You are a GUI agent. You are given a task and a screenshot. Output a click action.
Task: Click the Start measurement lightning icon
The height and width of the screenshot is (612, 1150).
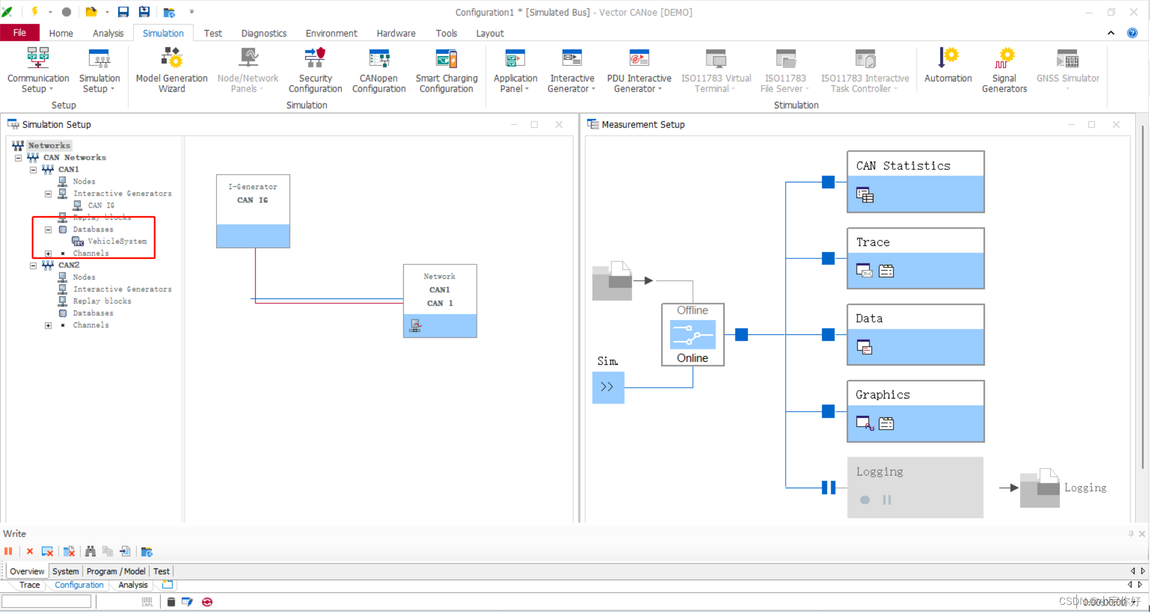click(35, 11)
